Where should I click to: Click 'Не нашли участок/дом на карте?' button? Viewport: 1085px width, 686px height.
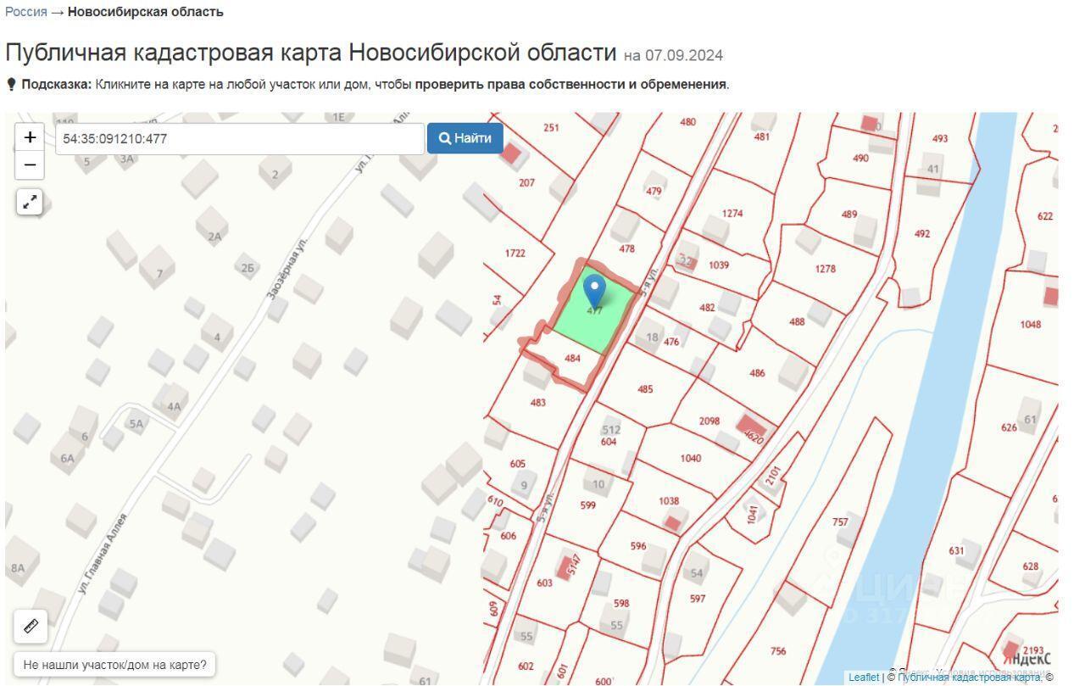click(114, 665)
